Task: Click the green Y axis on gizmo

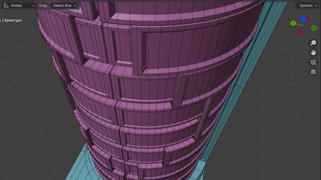Action: point(293,23)
